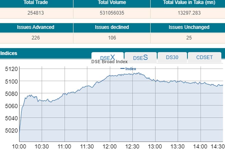The height and width of the screenshot is (150, 225).
Task: Open the DSES index tab
Action: 140,57
